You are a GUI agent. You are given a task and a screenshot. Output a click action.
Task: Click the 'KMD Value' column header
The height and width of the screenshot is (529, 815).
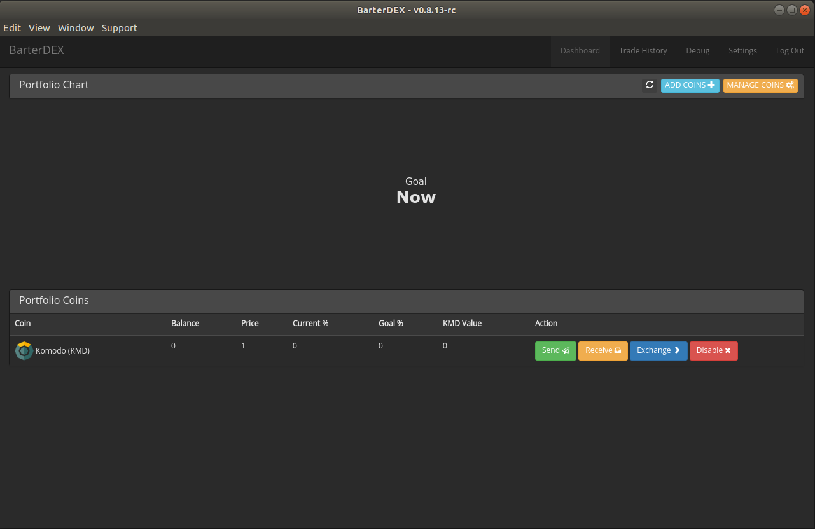463,324
